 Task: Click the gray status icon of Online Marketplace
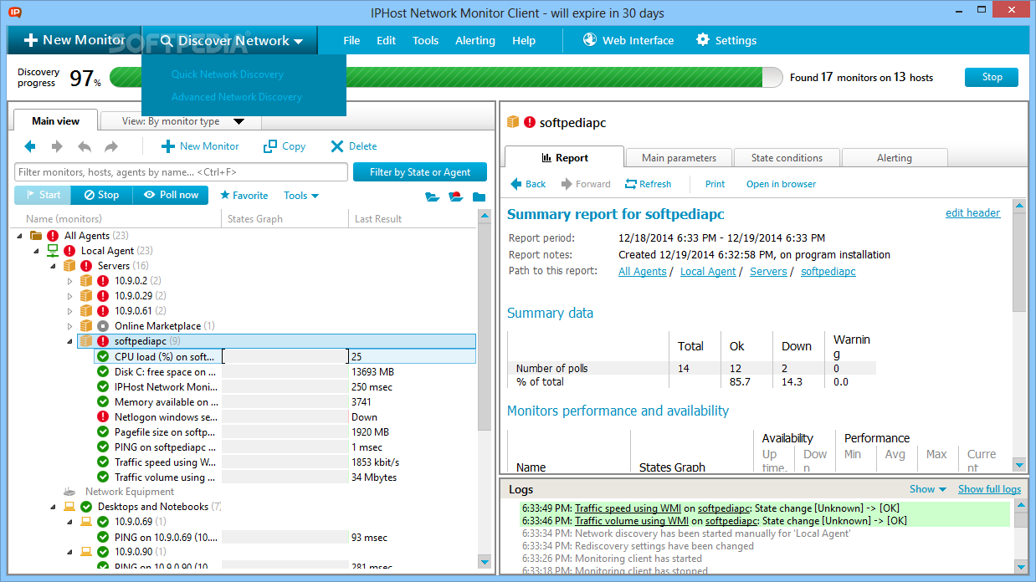[x=103, y=326]
